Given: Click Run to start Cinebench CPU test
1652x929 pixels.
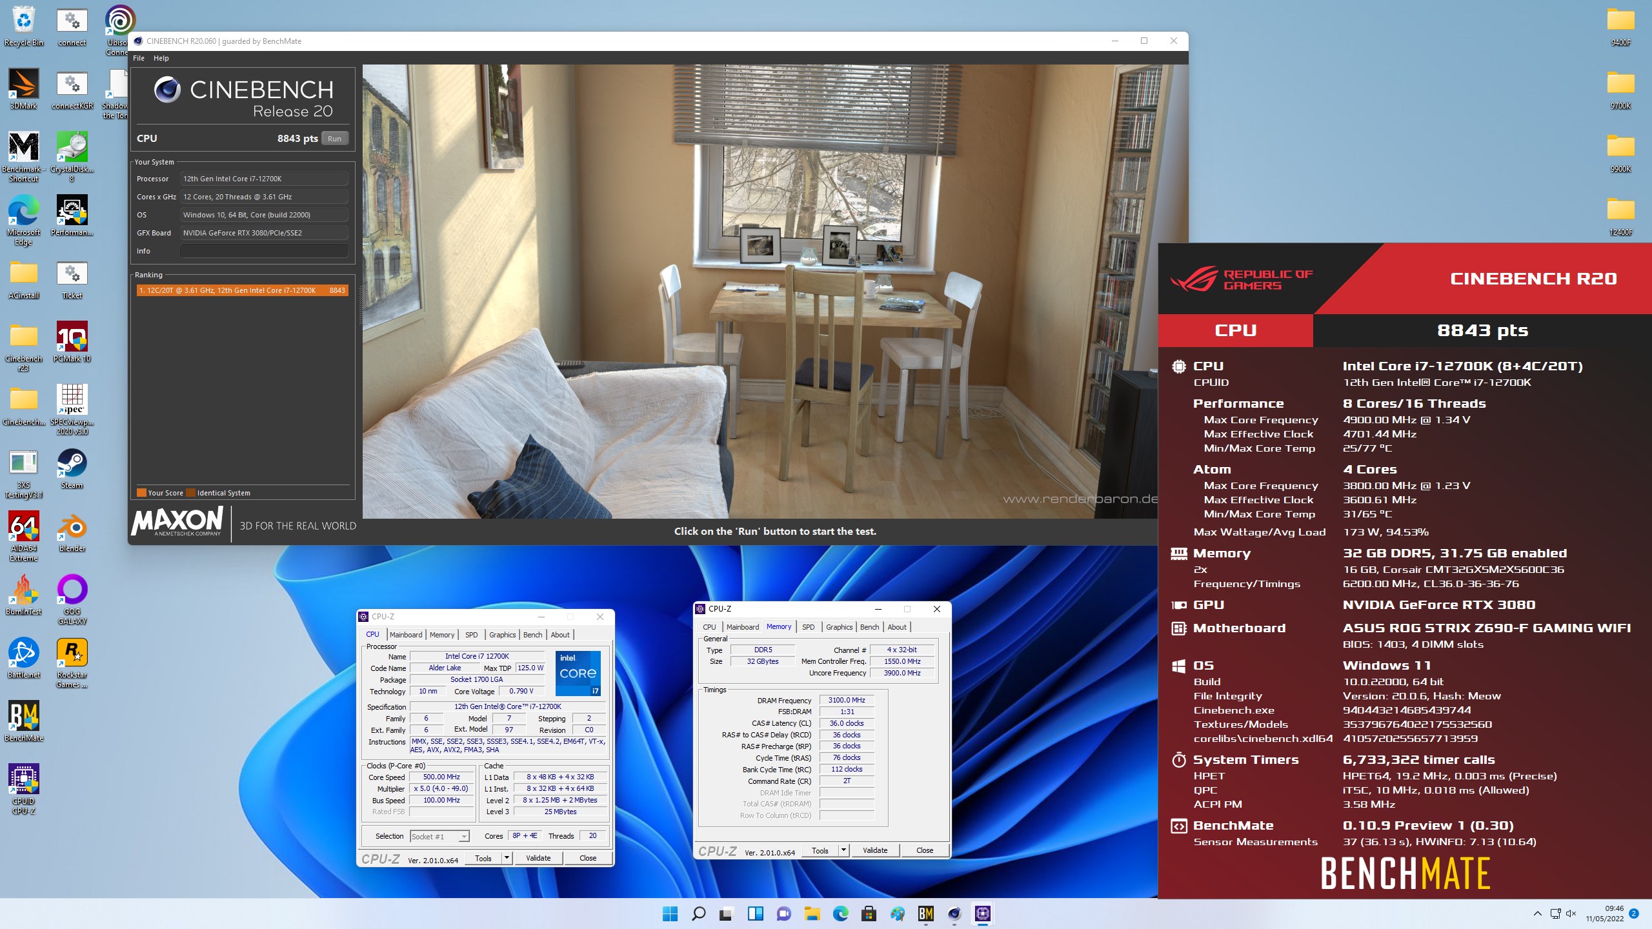Looking at the screenshot, I should [334, 139].
